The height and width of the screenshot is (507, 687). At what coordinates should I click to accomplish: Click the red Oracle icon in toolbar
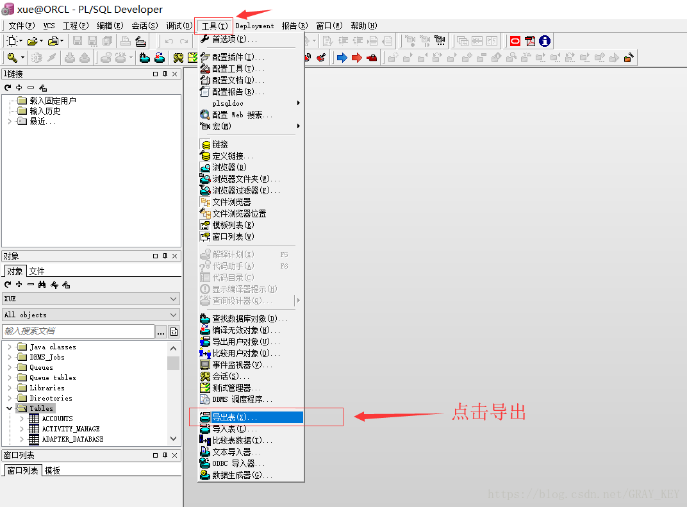click(x=515, y=41)
